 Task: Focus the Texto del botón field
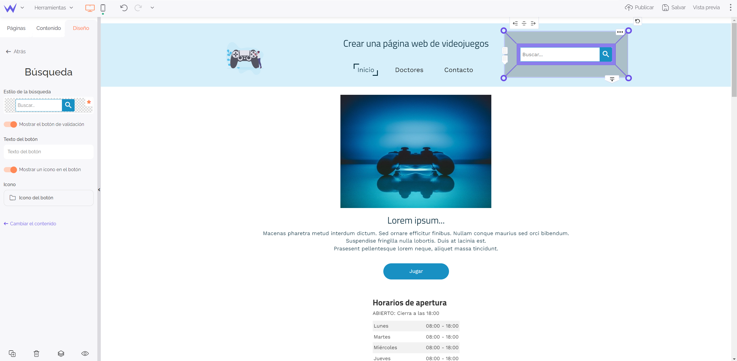tap(48, 152)
